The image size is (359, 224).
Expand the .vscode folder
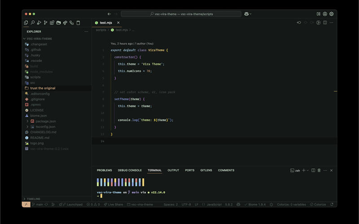pos(36,60)
